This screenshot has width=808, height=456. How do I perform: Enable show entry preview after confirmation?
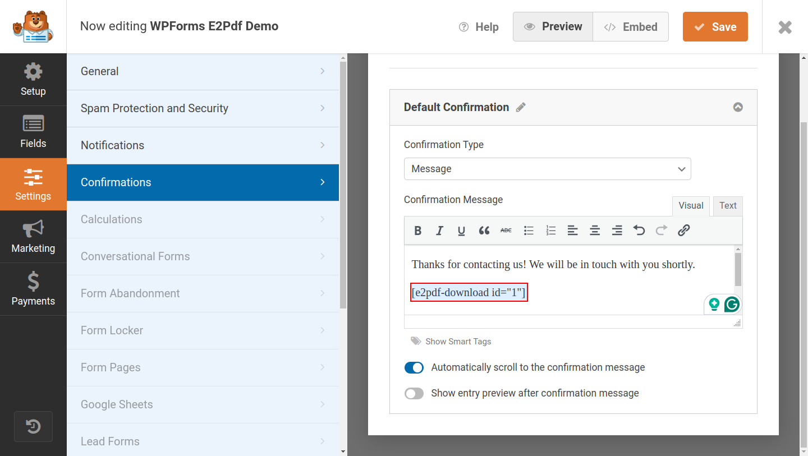coord(414,394)
